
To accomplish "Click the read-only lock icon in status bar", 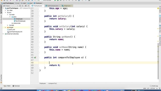I will 157,88.
